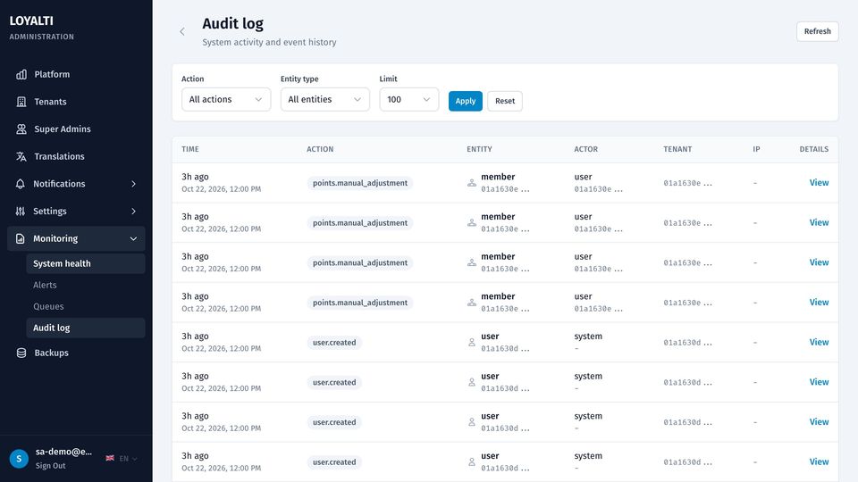Click the LOYALTI logo text
858x482 pixels.
point(31,21)
